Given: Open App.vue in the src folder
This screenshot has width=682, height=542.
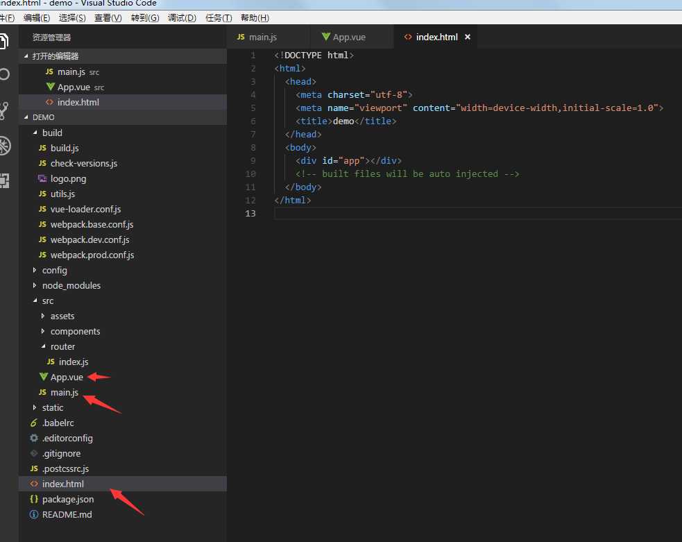Looking at the screenshot, I should (67, 377).
